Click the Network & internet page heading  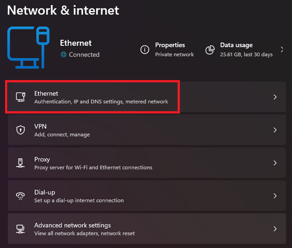(63, 10)
